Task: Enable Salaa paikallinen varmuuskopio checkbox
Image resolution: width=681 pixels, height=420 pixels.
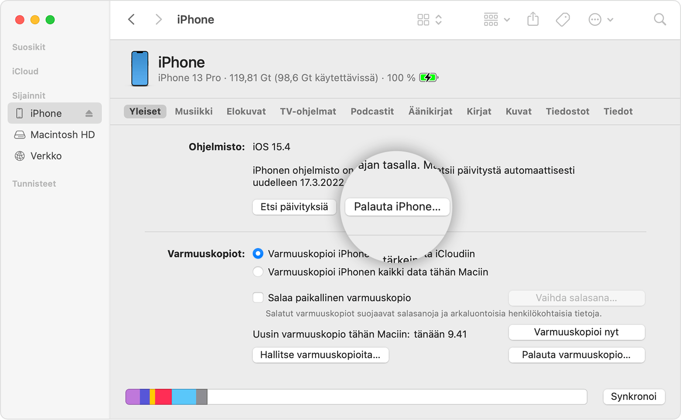Action: (x=258, y=298)
